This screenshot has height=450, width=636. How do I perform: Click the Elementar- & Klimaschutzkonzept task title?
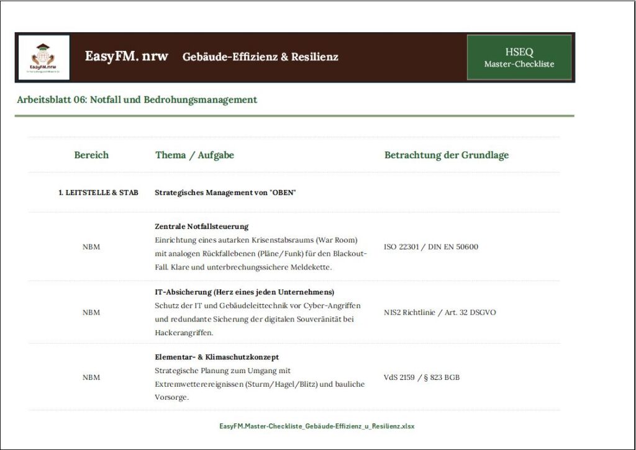click(217, 358)
